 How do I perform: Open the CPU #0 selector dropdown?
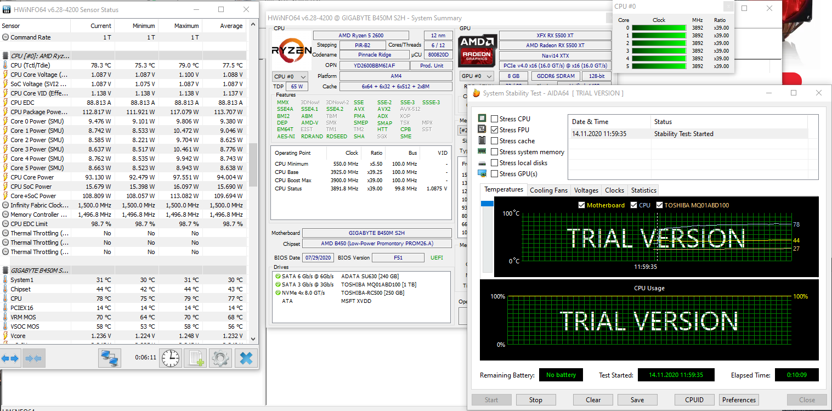290,76
